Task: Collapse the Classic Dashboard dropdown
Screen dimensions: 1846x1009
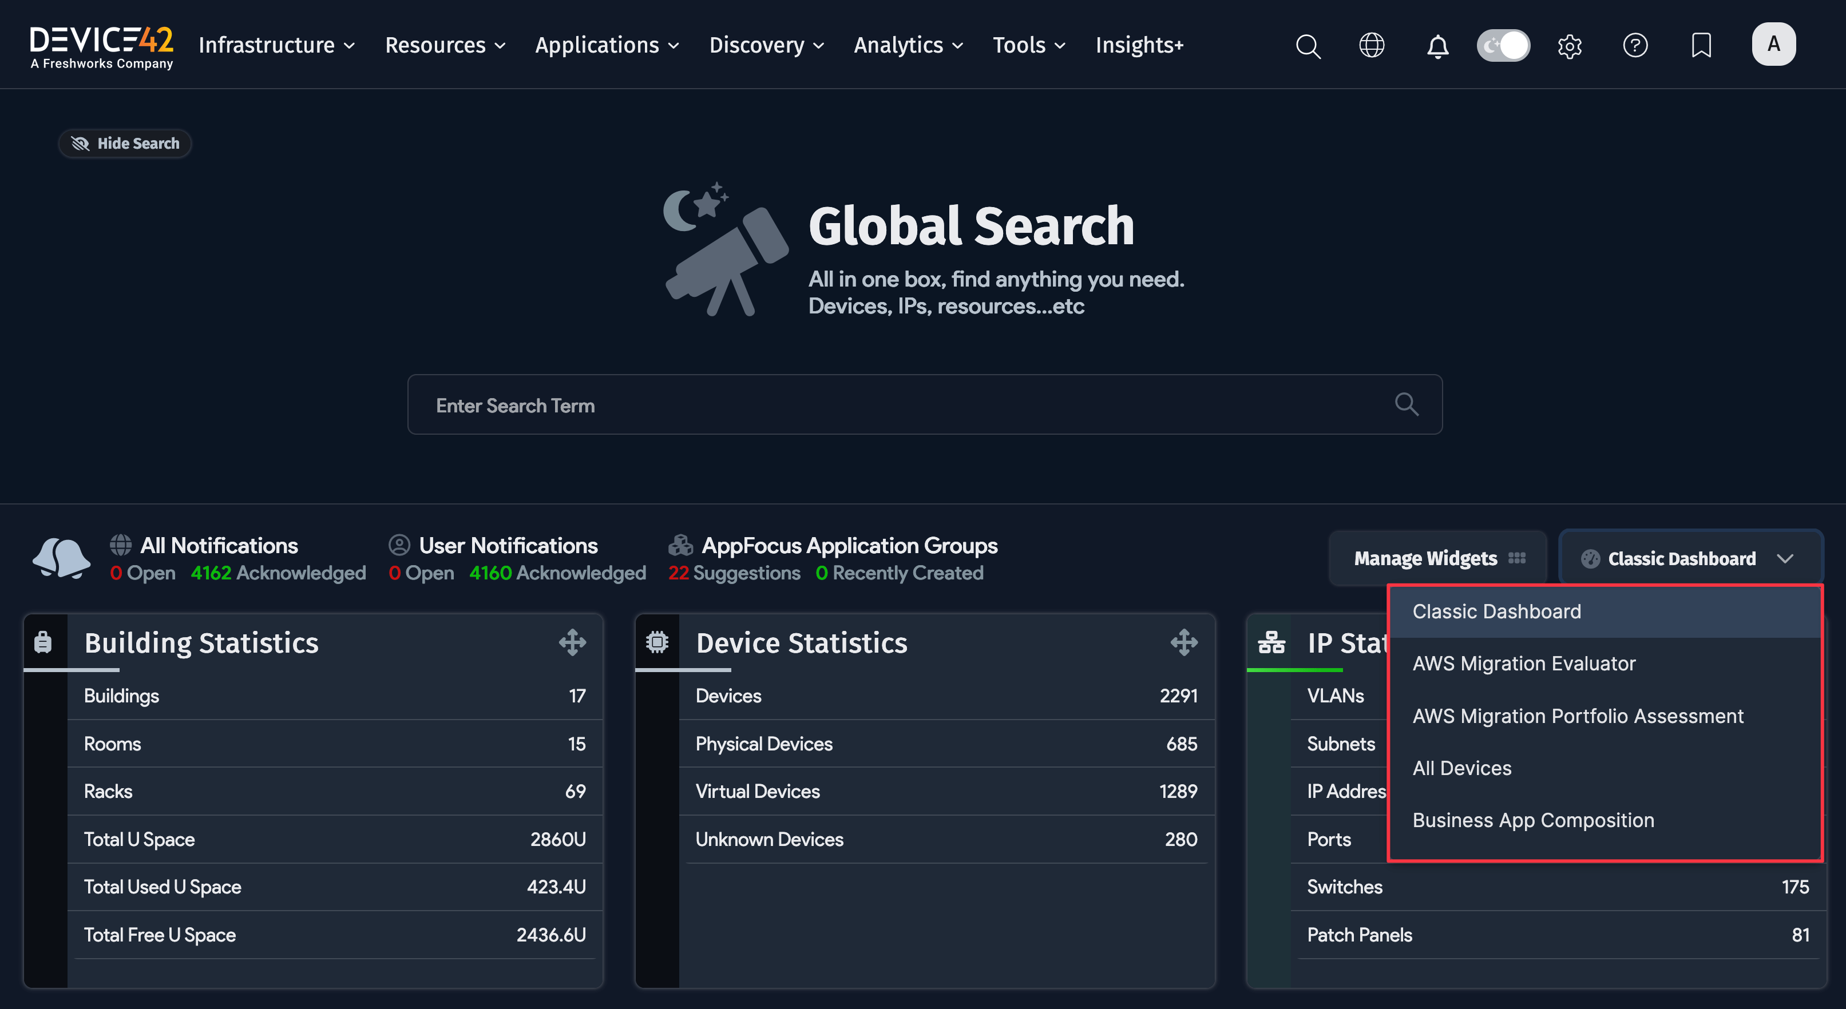Action: (1689, 559)
